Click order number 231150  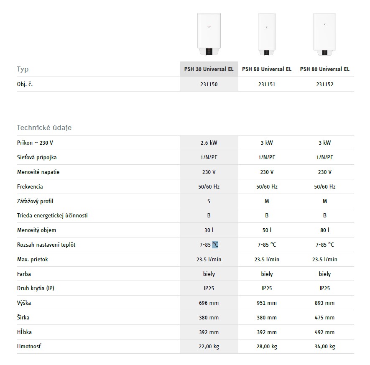click(x=209, y=84)
